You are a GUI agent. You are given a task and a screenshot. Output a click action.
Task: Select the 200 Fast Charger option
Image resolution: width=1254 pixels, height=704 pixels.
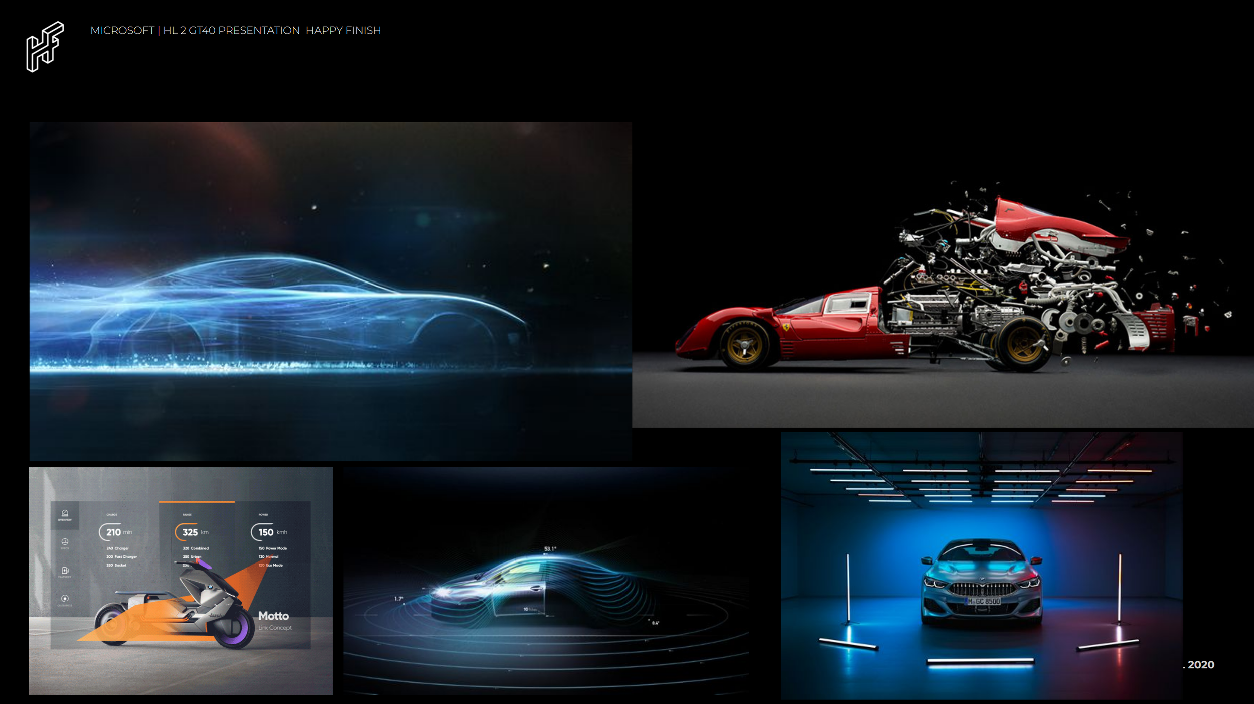click(x=121, y=557)
